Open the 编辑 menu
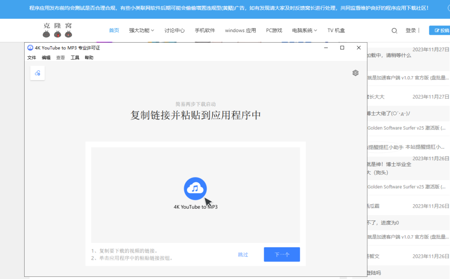Viewport: 450px width, 279px height. coord(46,58)
